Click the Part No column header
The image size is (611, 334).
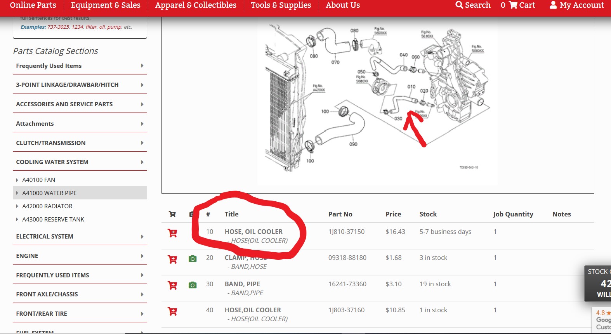click(340, 214)
